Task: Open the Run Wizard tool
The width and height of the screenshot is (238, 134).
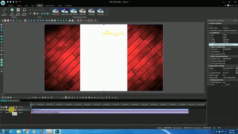Action: pos(4,12)
